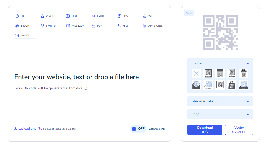
Task: Click the Facebook logo icon
Action: point(68,26)
